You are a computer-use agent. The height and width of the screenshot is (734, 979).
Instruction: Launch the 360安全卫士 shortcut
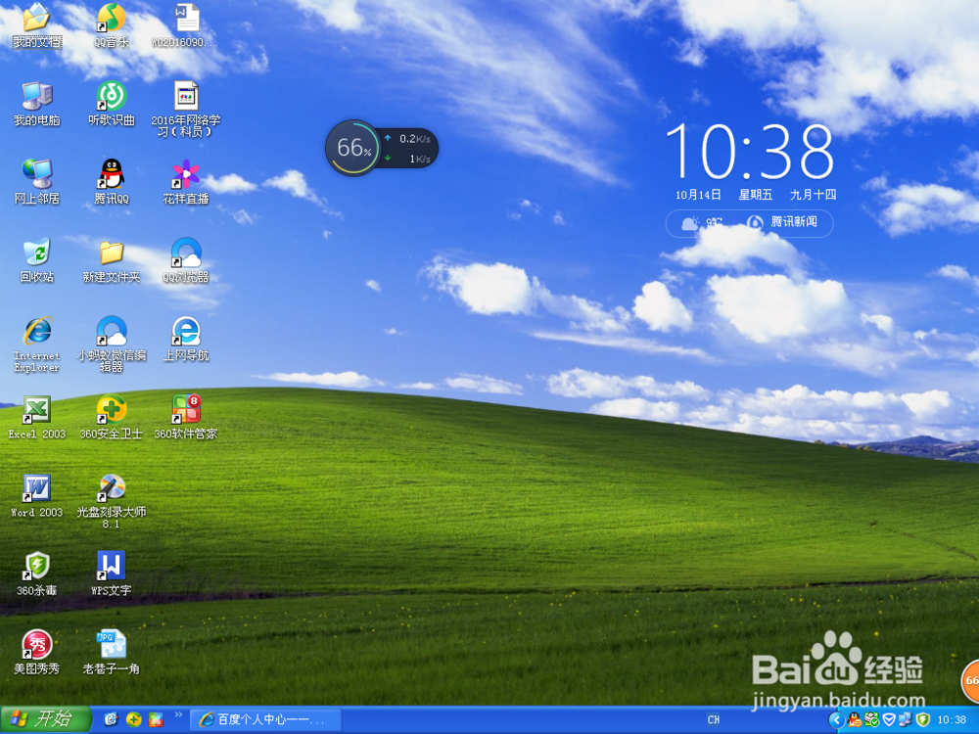point(112,418)
